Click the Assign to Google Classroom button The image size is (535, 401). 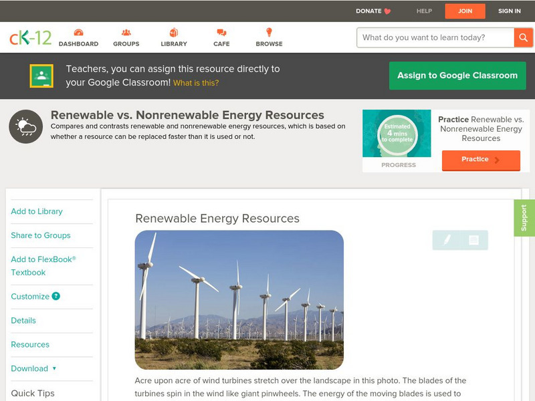click(x=457, y=76)
